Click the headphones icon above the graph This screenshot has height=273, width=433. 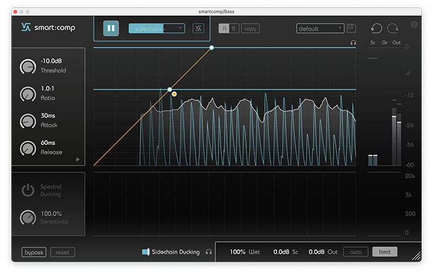[x=353, y=43]
